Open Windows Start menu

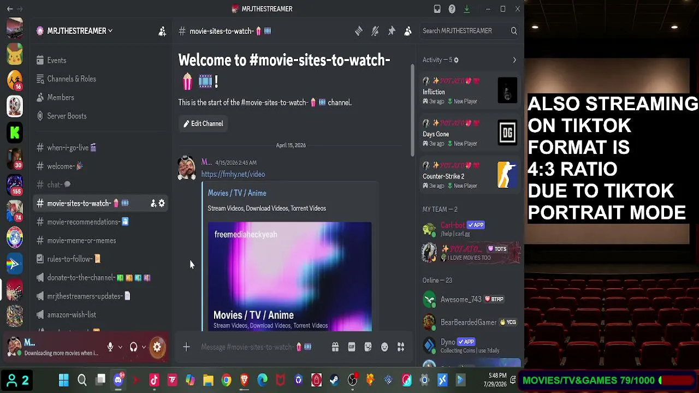click(64, 380)
